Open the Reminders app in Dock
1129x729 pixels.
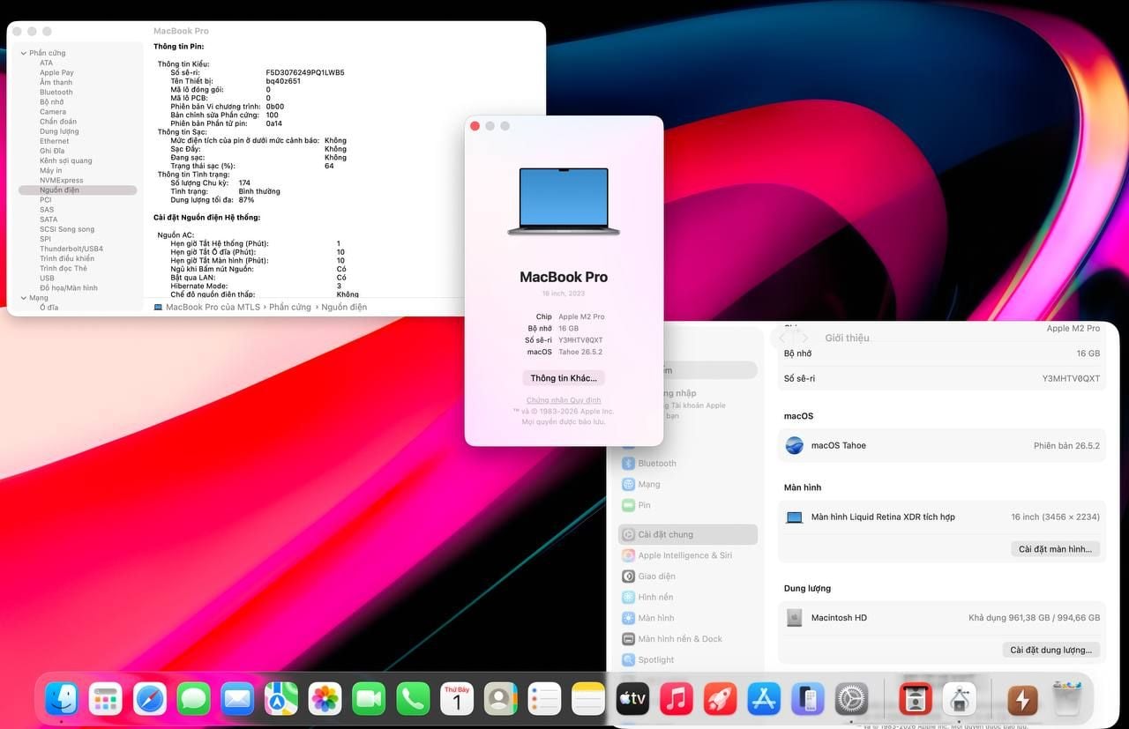click(544, 699)
